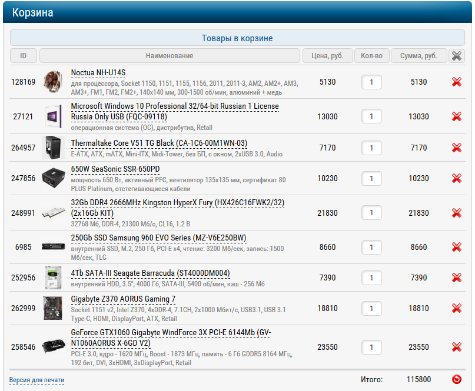Image resolution: width=475 pixels, height=391 pixels.
Task: Click GeForce graphics card thumbnail
Action: point(54,346)
